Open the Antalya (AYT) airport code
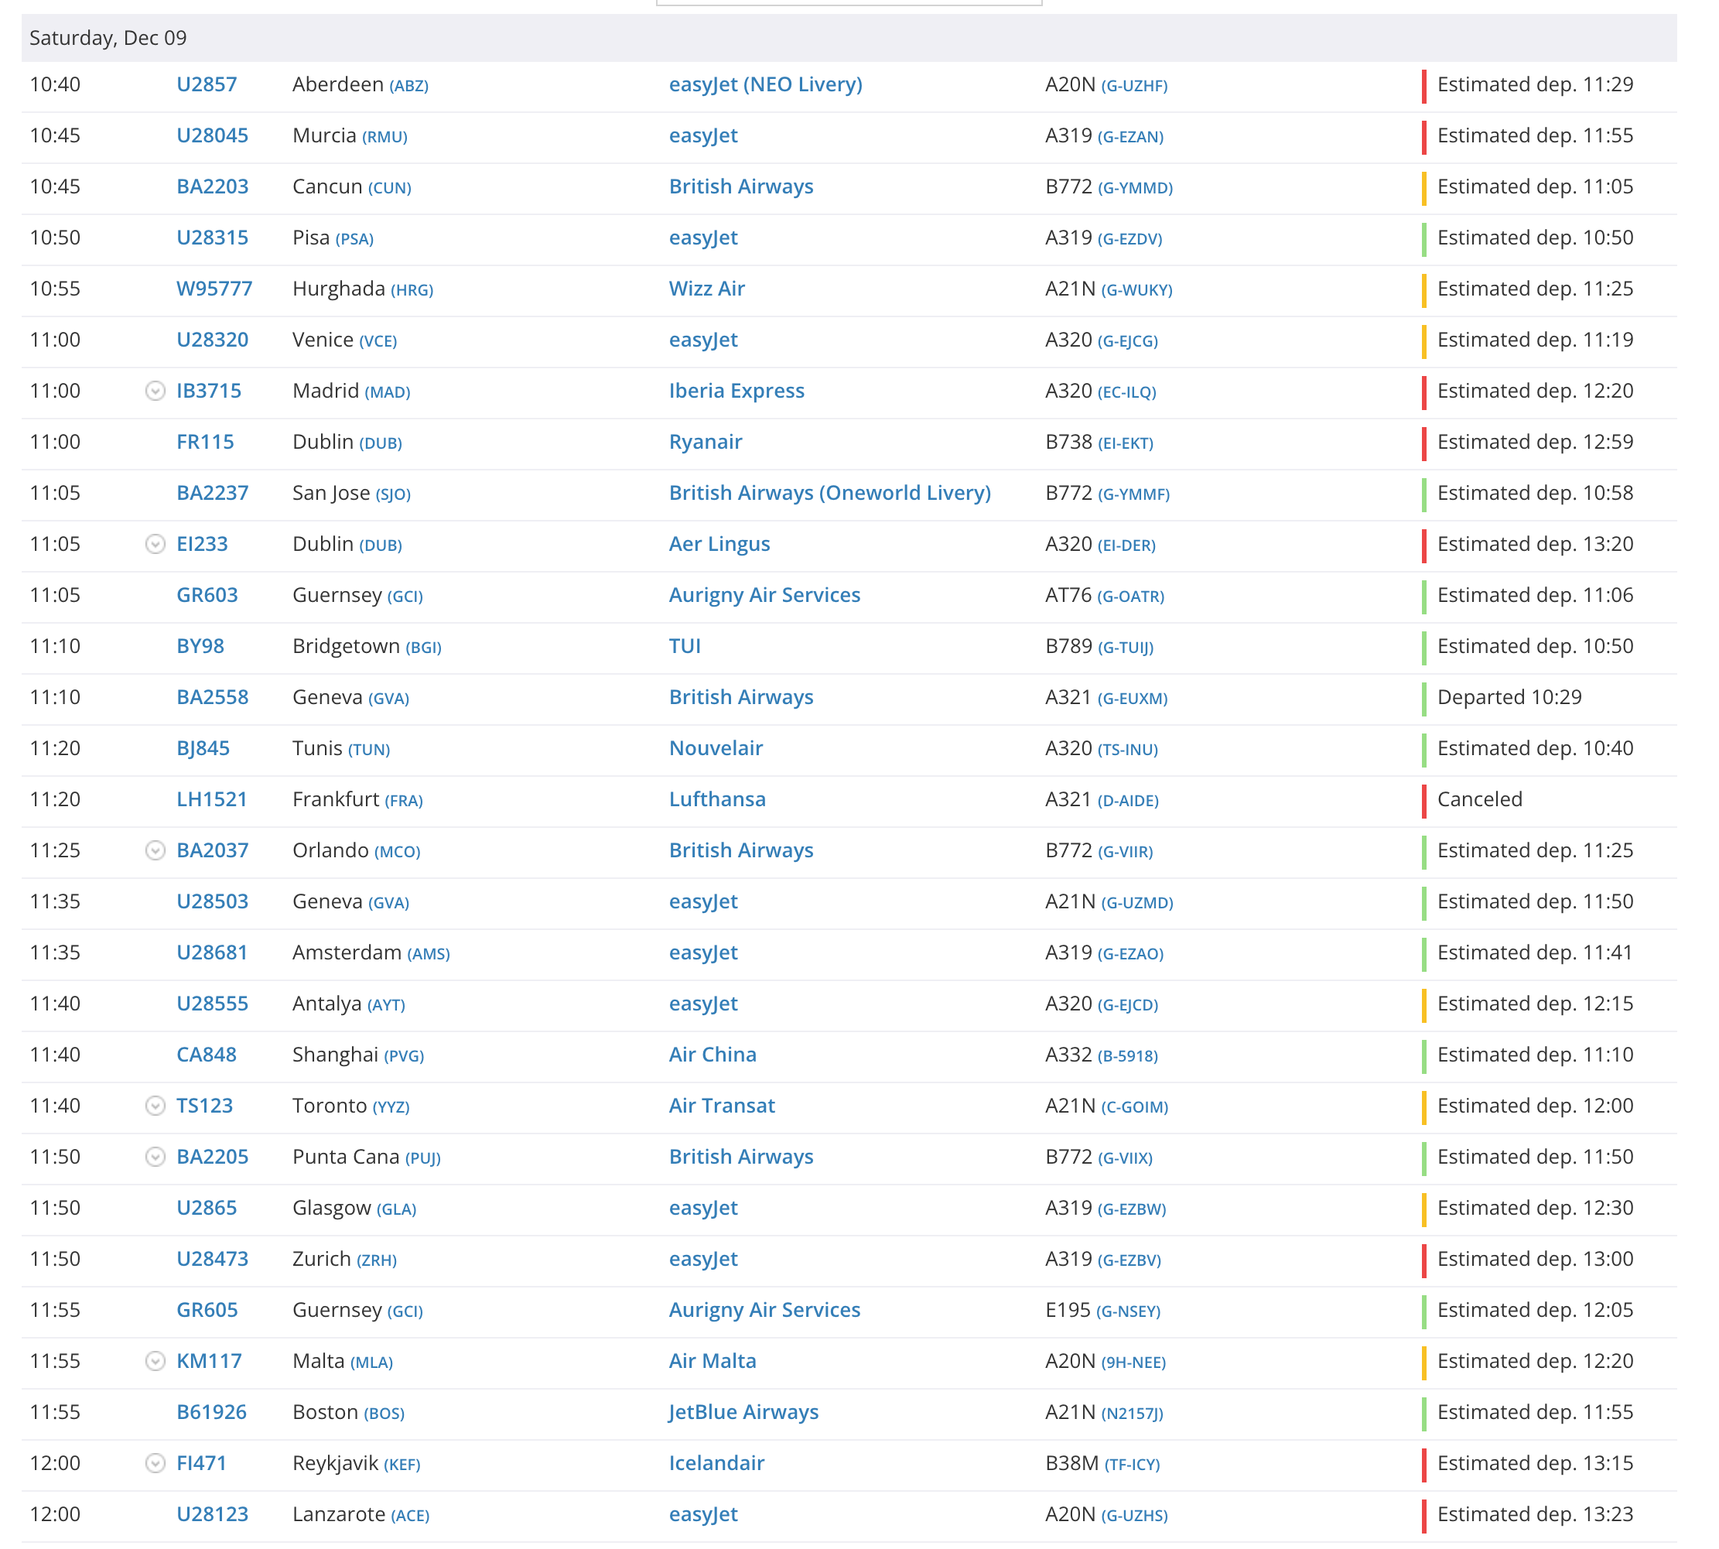 click(386, 1005)
